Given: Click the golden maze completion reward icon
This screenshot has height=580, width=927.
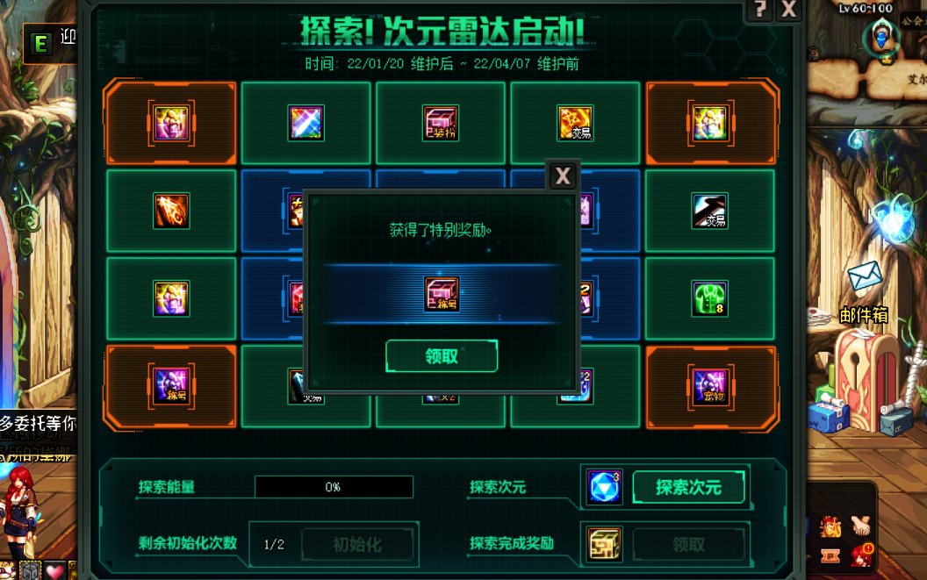Looking at the screenshot, I should (604, 544).
